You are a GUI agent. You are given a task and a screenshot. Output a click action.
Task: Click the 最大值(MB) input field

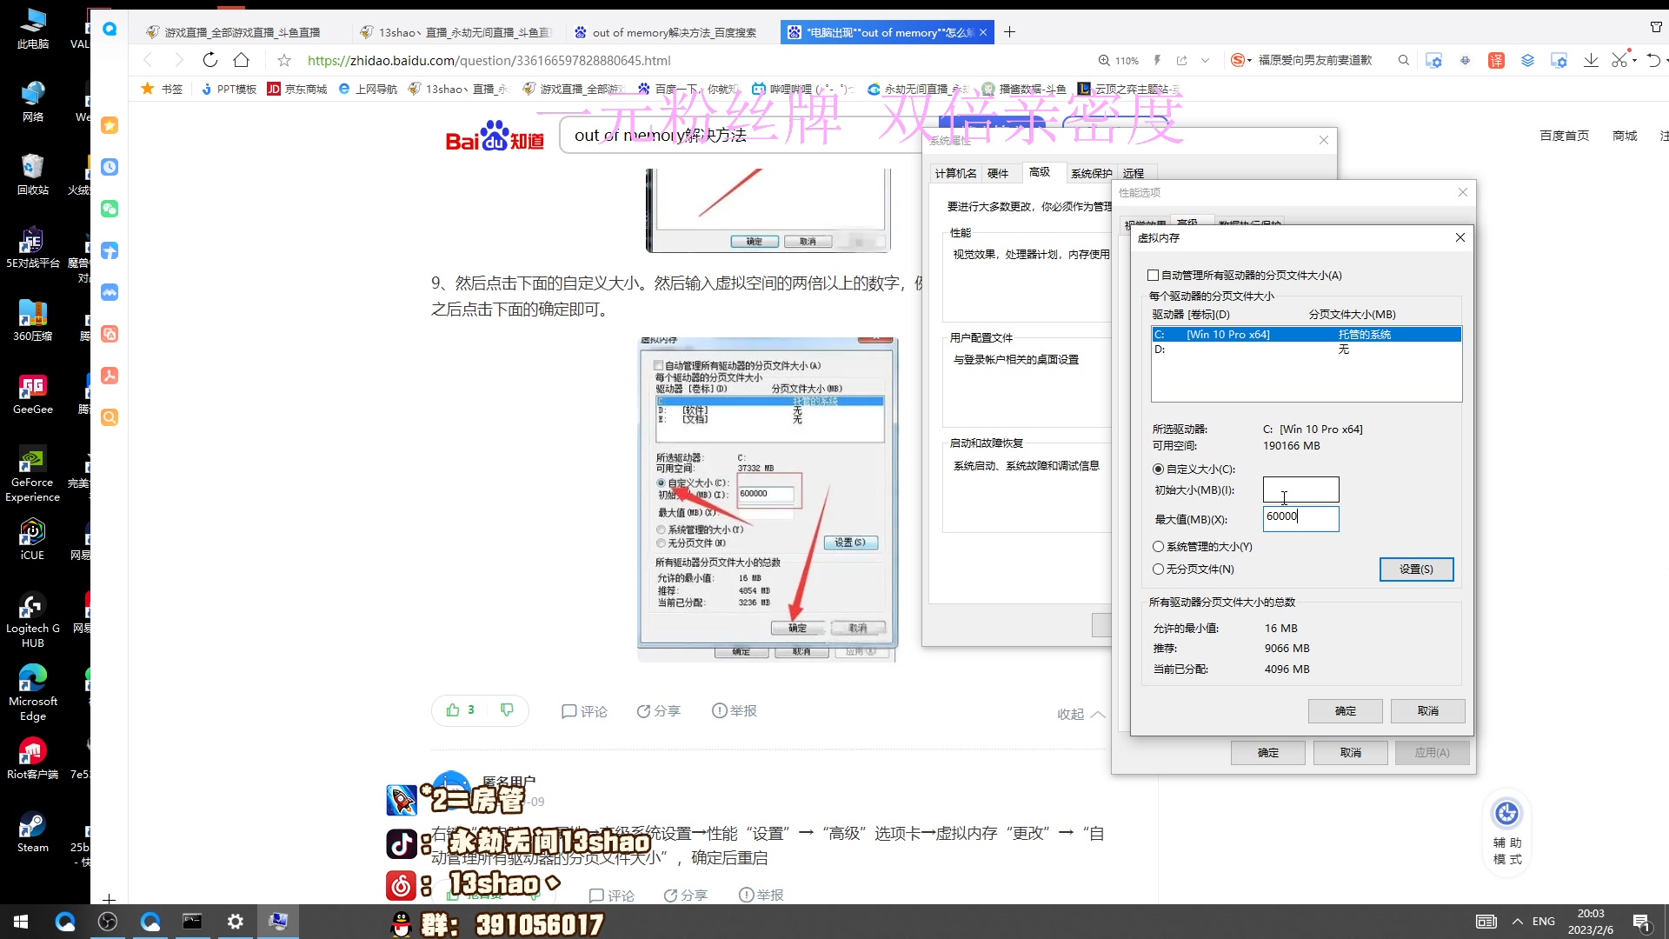(1300, 519)
